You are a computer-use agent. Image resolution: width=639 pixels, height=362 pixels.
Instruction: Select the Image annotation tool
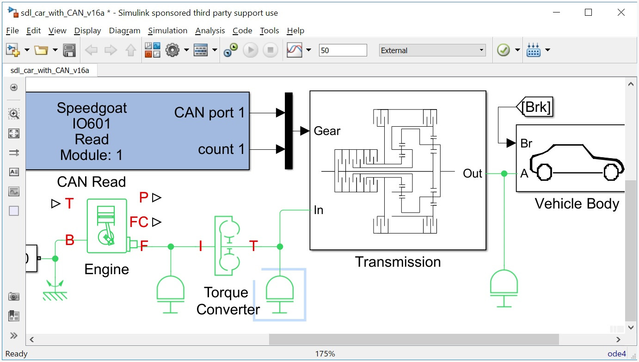(x=14, y=191)
